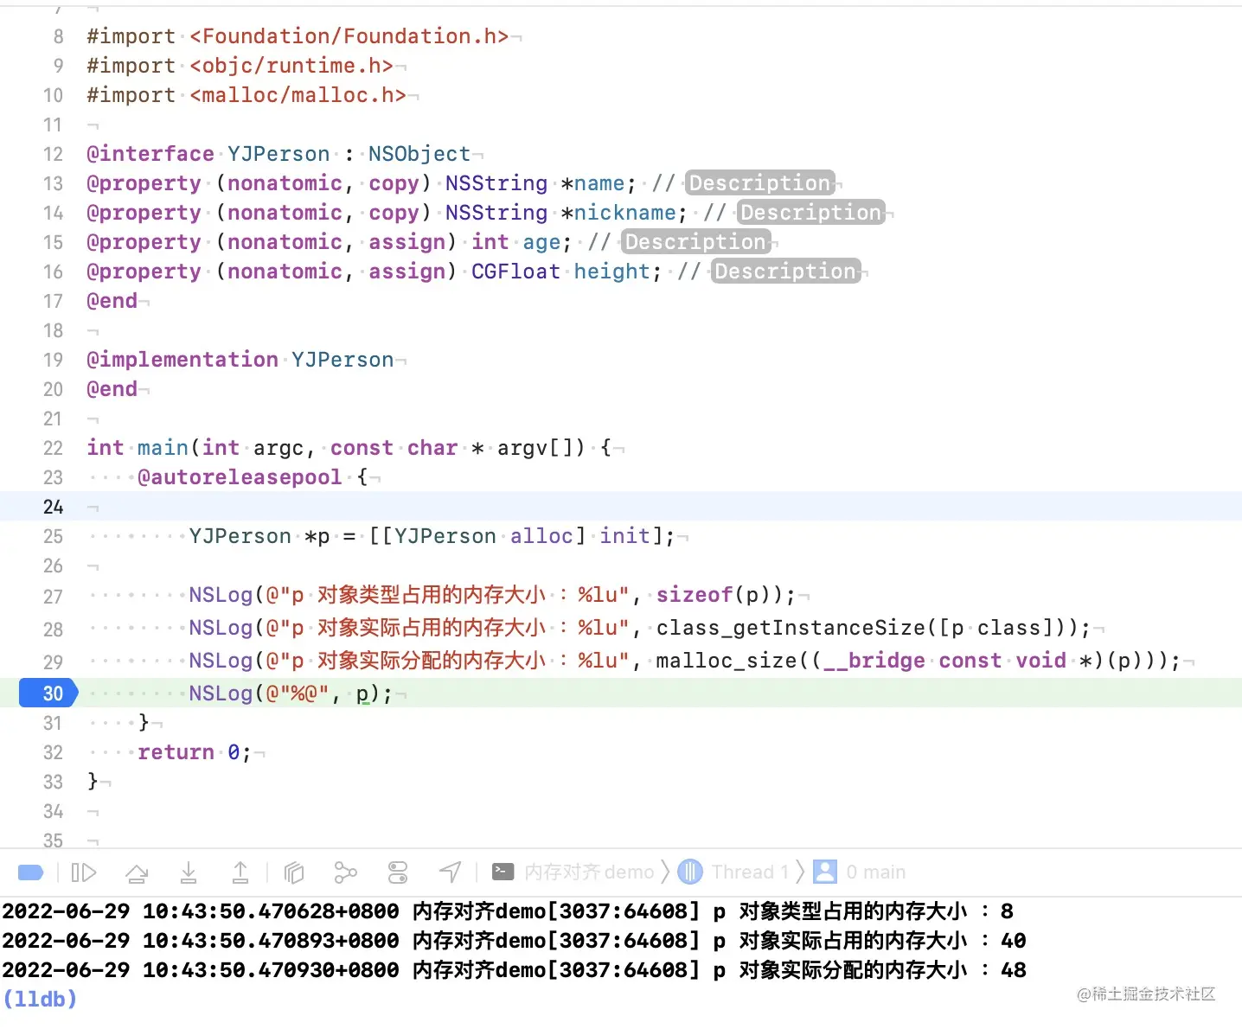Image resolution: width=1242 pixels, height=1029 pixels.
Task: Click the breakpoint marker on line 30
Action: pos(48,693)
